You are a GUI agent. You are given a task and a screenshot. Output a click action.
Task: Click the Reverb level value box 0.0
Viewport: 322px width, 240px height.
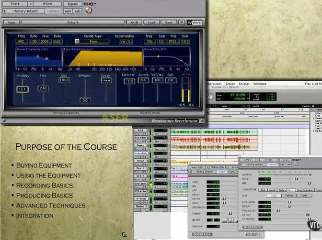pos(143,80)
